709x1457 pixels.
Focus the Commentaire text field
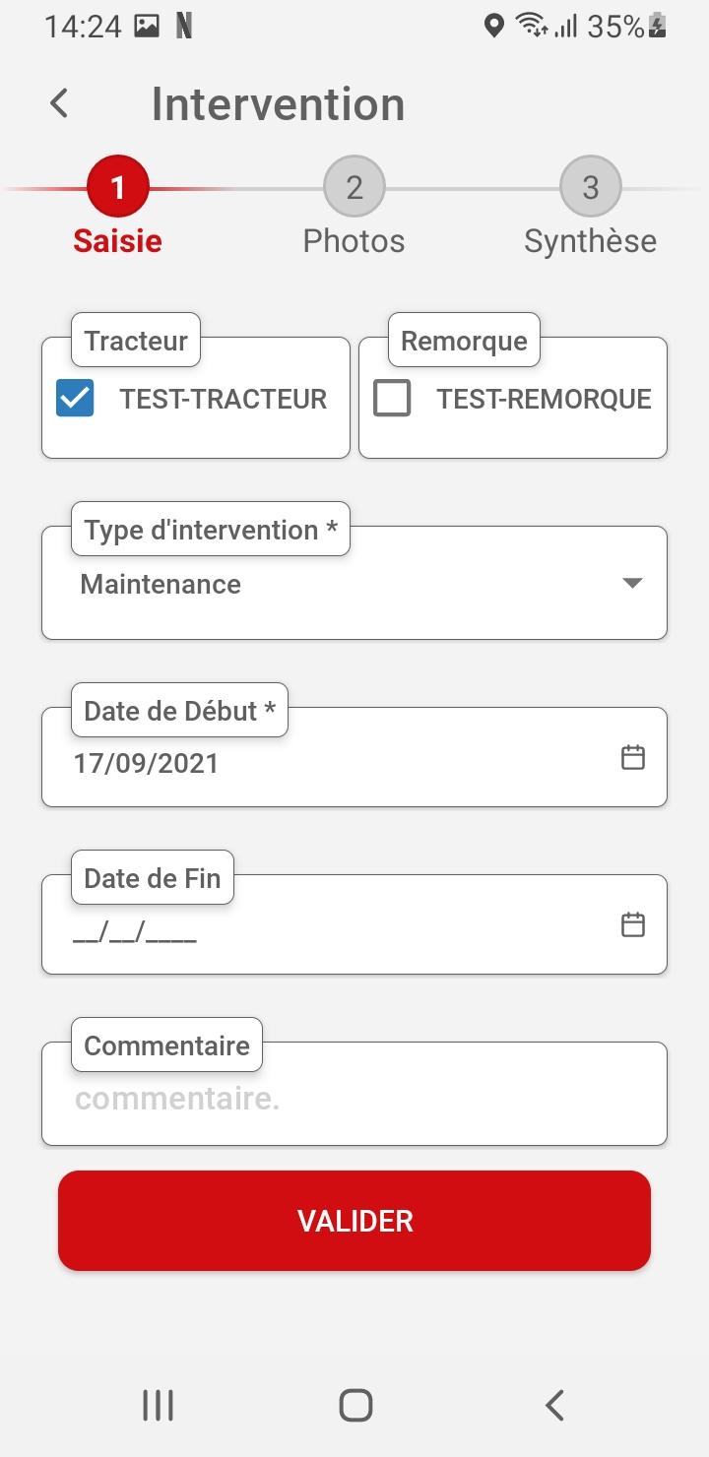click(x=354, y=1095)
